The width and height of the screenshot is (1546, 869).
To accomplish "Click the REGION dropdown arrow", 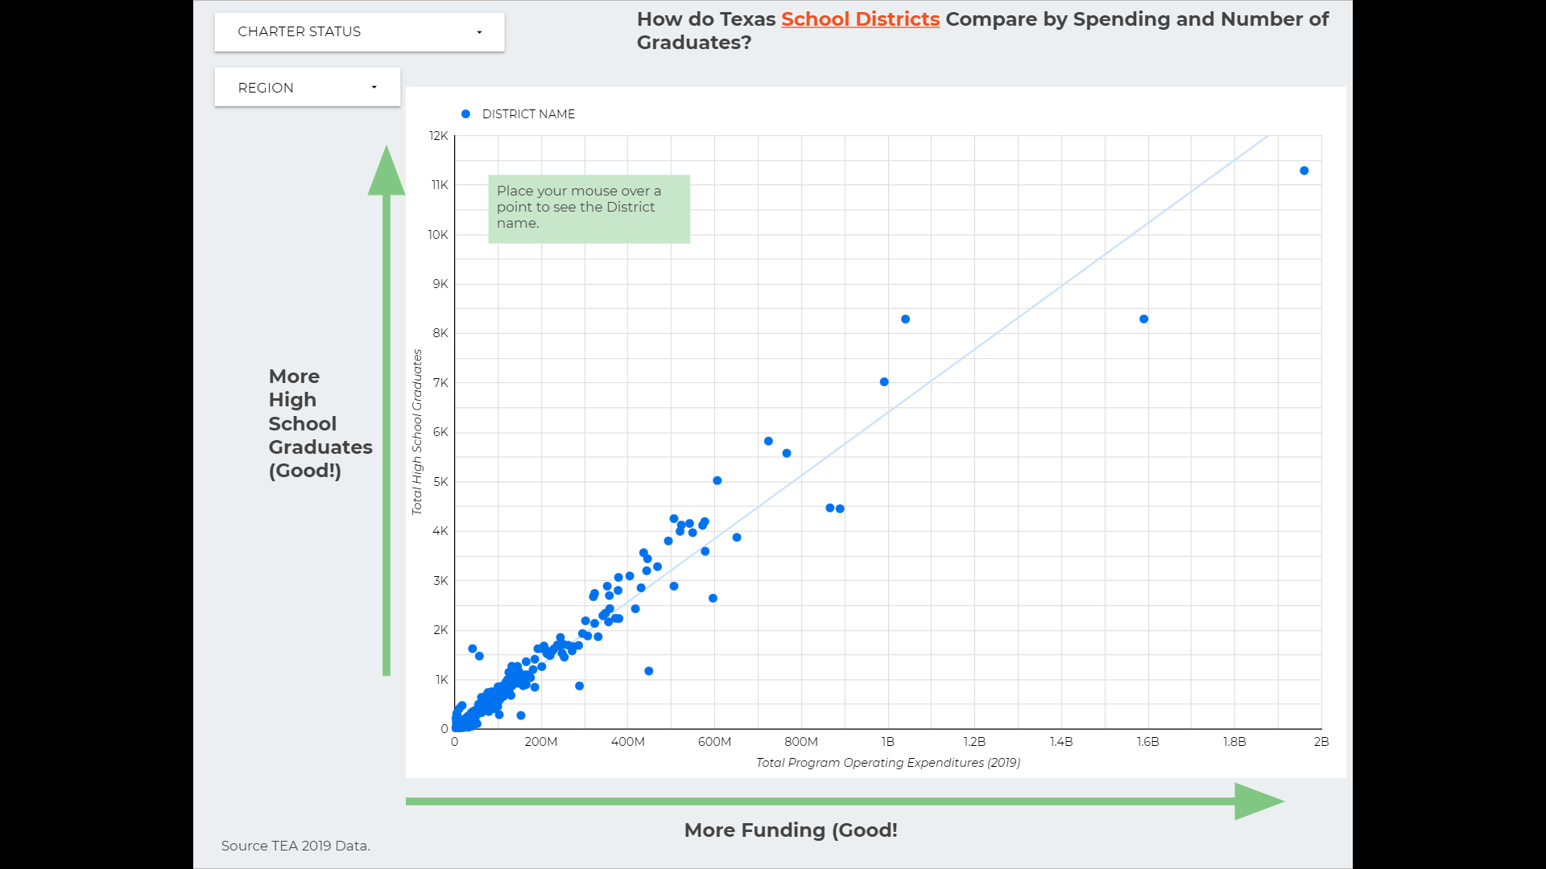I will (374, 88).
